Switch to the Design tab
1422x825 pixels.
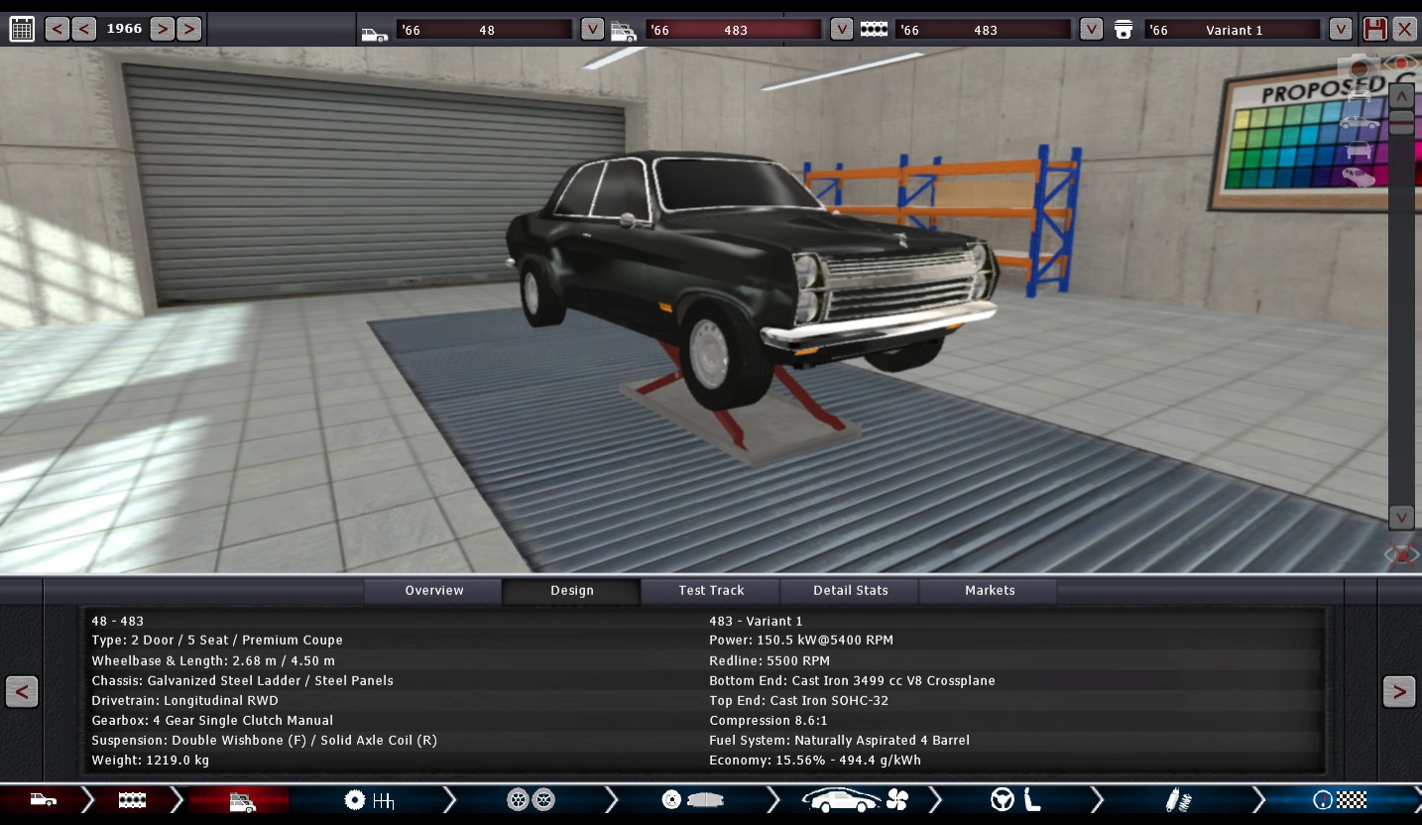click(572, 591)
